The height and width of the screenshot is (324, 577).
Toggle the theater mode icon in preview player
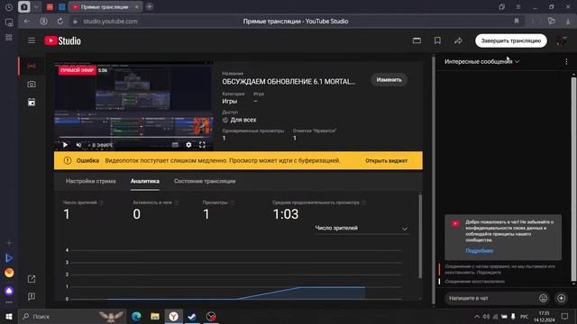[175, 145]
